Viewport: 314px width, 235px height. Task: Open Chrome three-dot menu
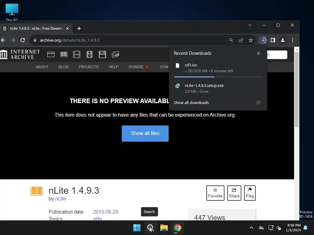point(293,40)
